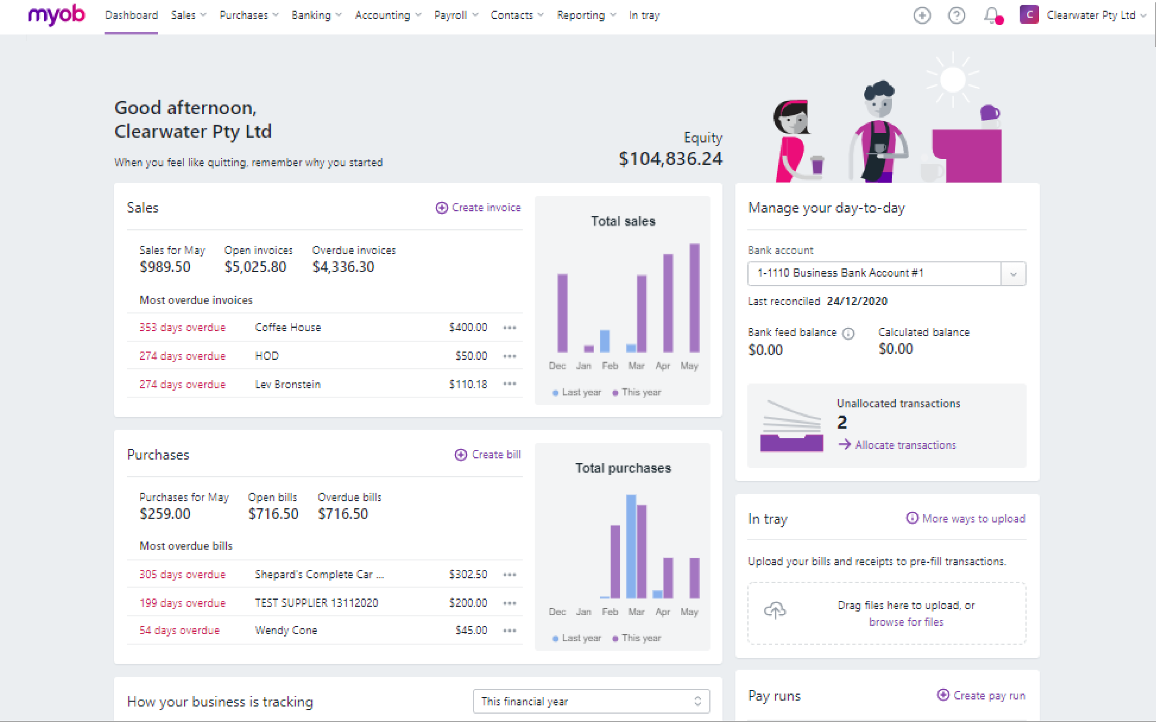Open options for Wendy Cone bill
Screen dimensions: 1156x722
(x=510, y=630)
